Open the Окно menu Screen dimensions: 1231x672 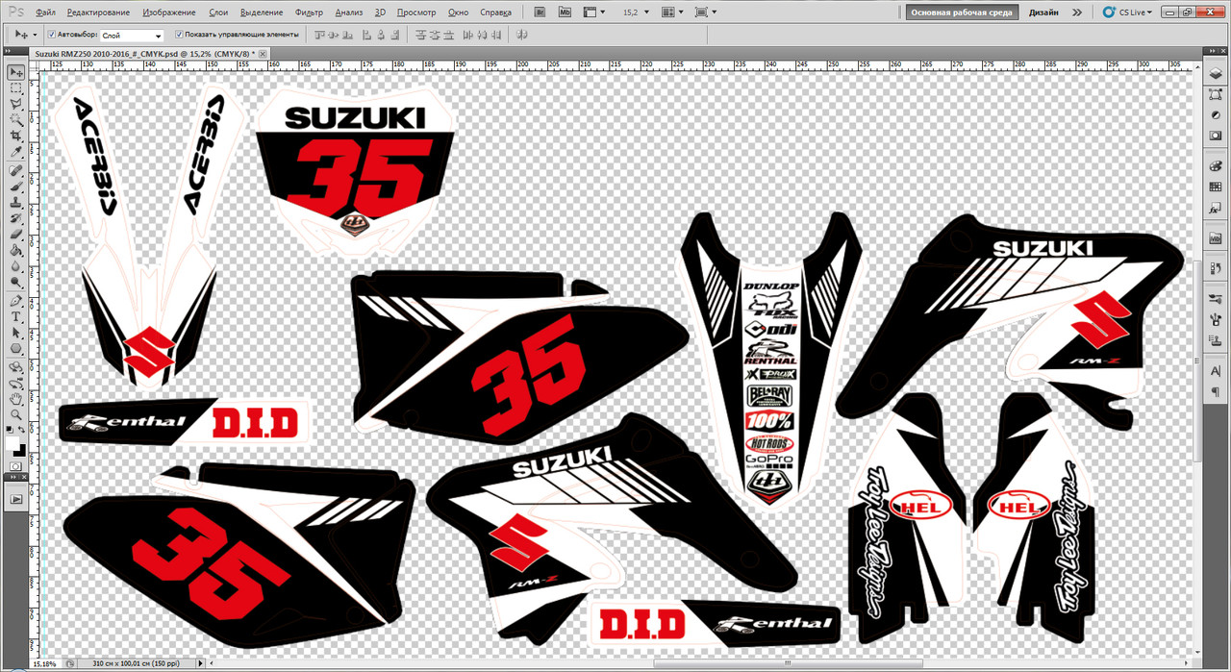pyautogui.click(x=459, y=12)
